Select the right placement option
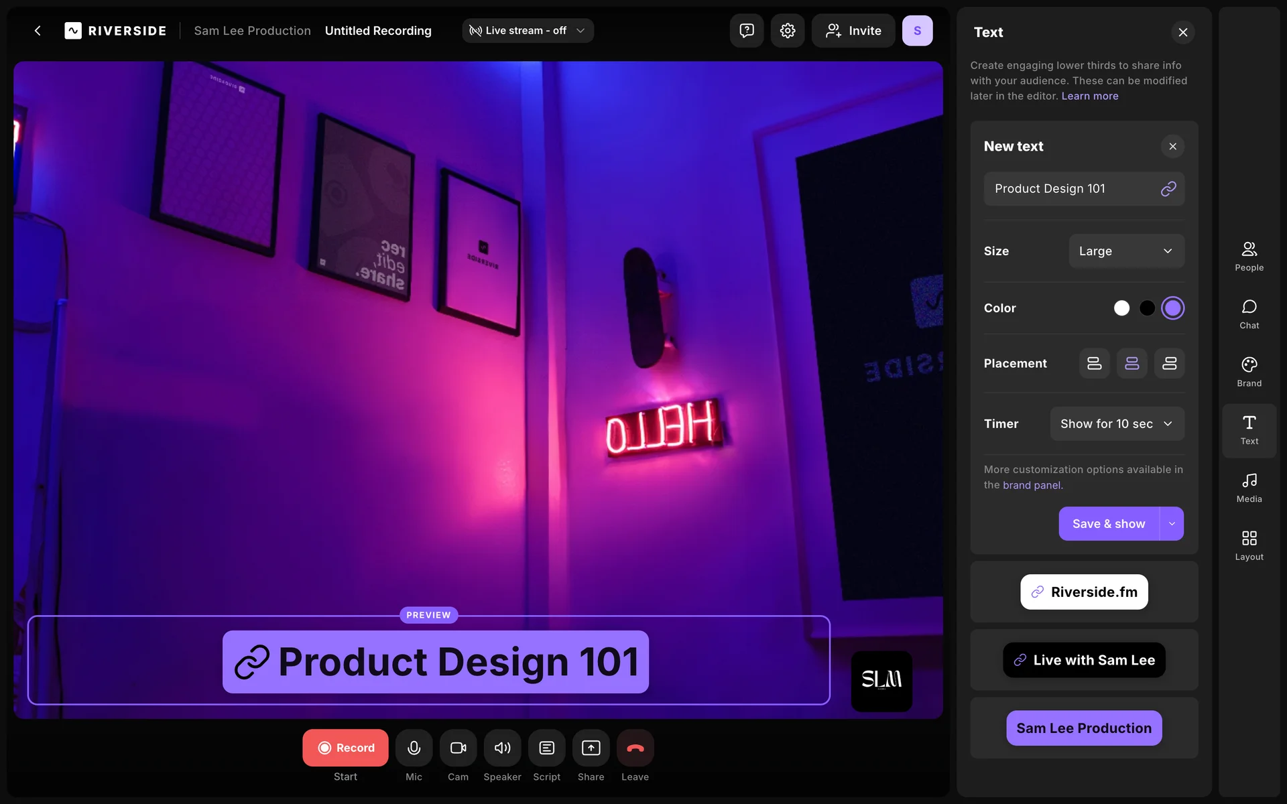 [1169, 363]
